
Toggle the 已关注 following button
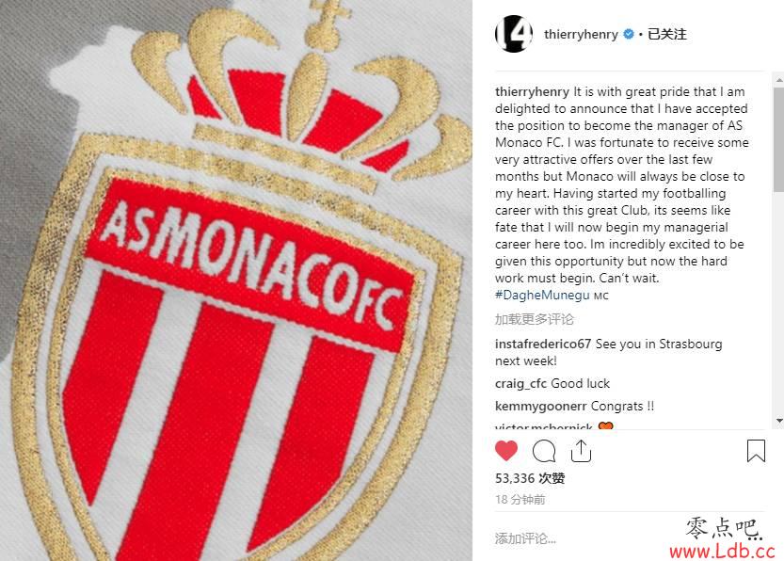pos(667,35)
